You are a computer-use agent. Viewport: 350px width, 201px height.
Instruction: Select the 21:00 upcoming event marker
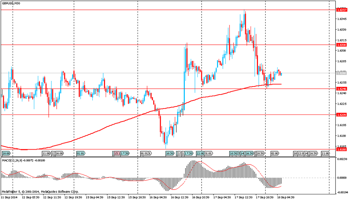325,153
